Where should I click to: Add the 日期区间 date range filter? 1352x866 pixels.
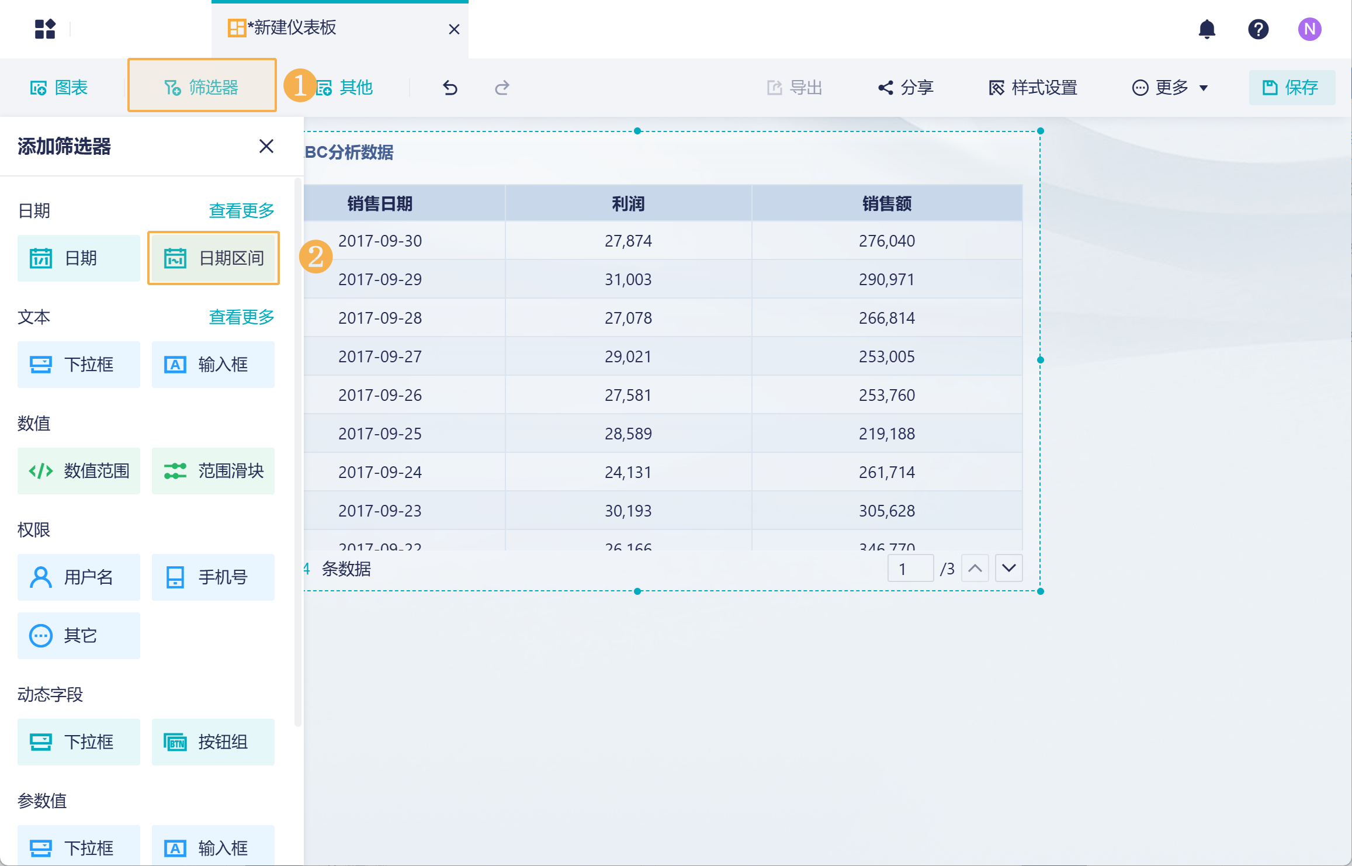point(213,258)
